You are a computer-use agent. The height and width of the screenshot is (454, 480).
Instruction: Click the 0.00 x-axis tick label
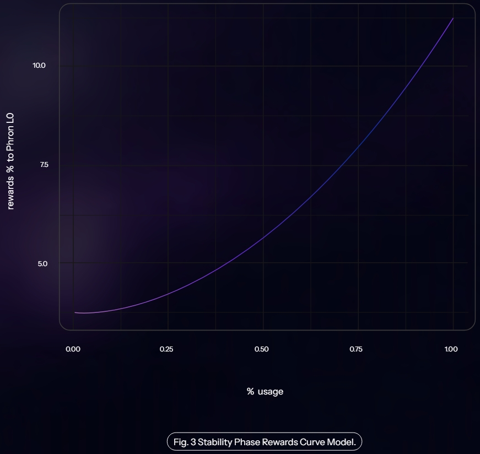point(73,349)
